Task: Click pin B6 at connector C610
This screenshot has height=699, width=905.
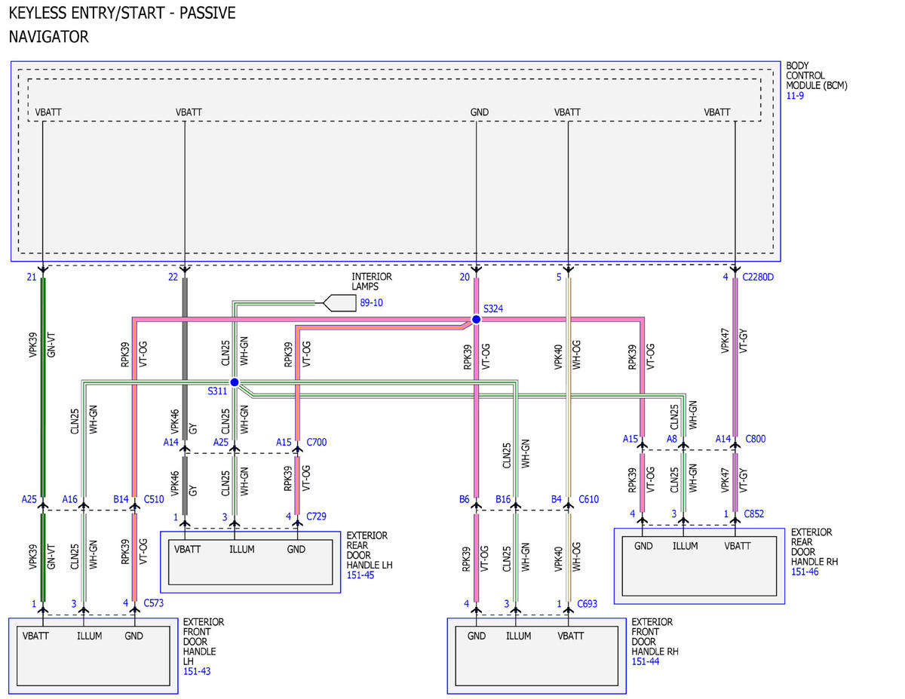Action: (x=464, y=499)
